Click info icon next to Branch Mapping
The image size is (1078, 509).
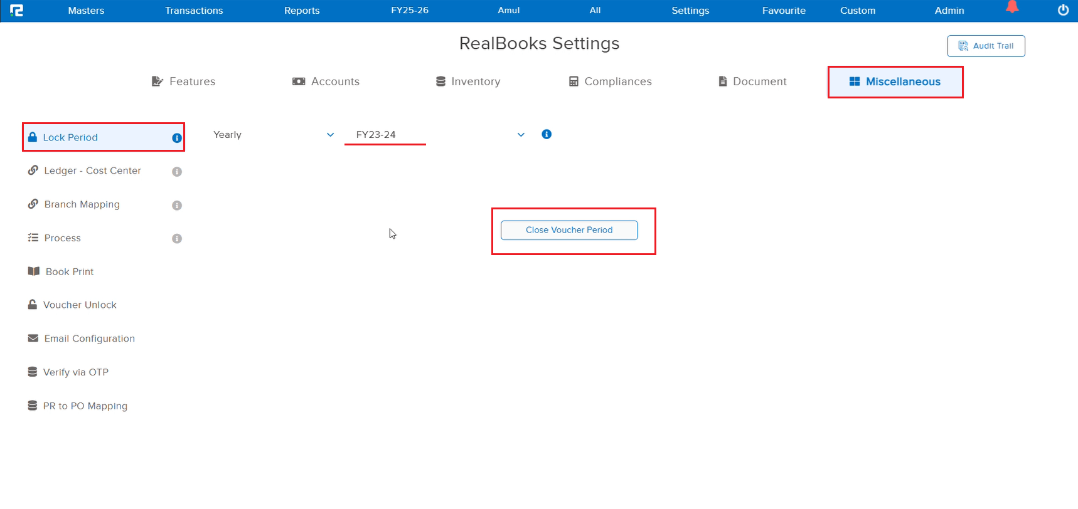point(177,206)
